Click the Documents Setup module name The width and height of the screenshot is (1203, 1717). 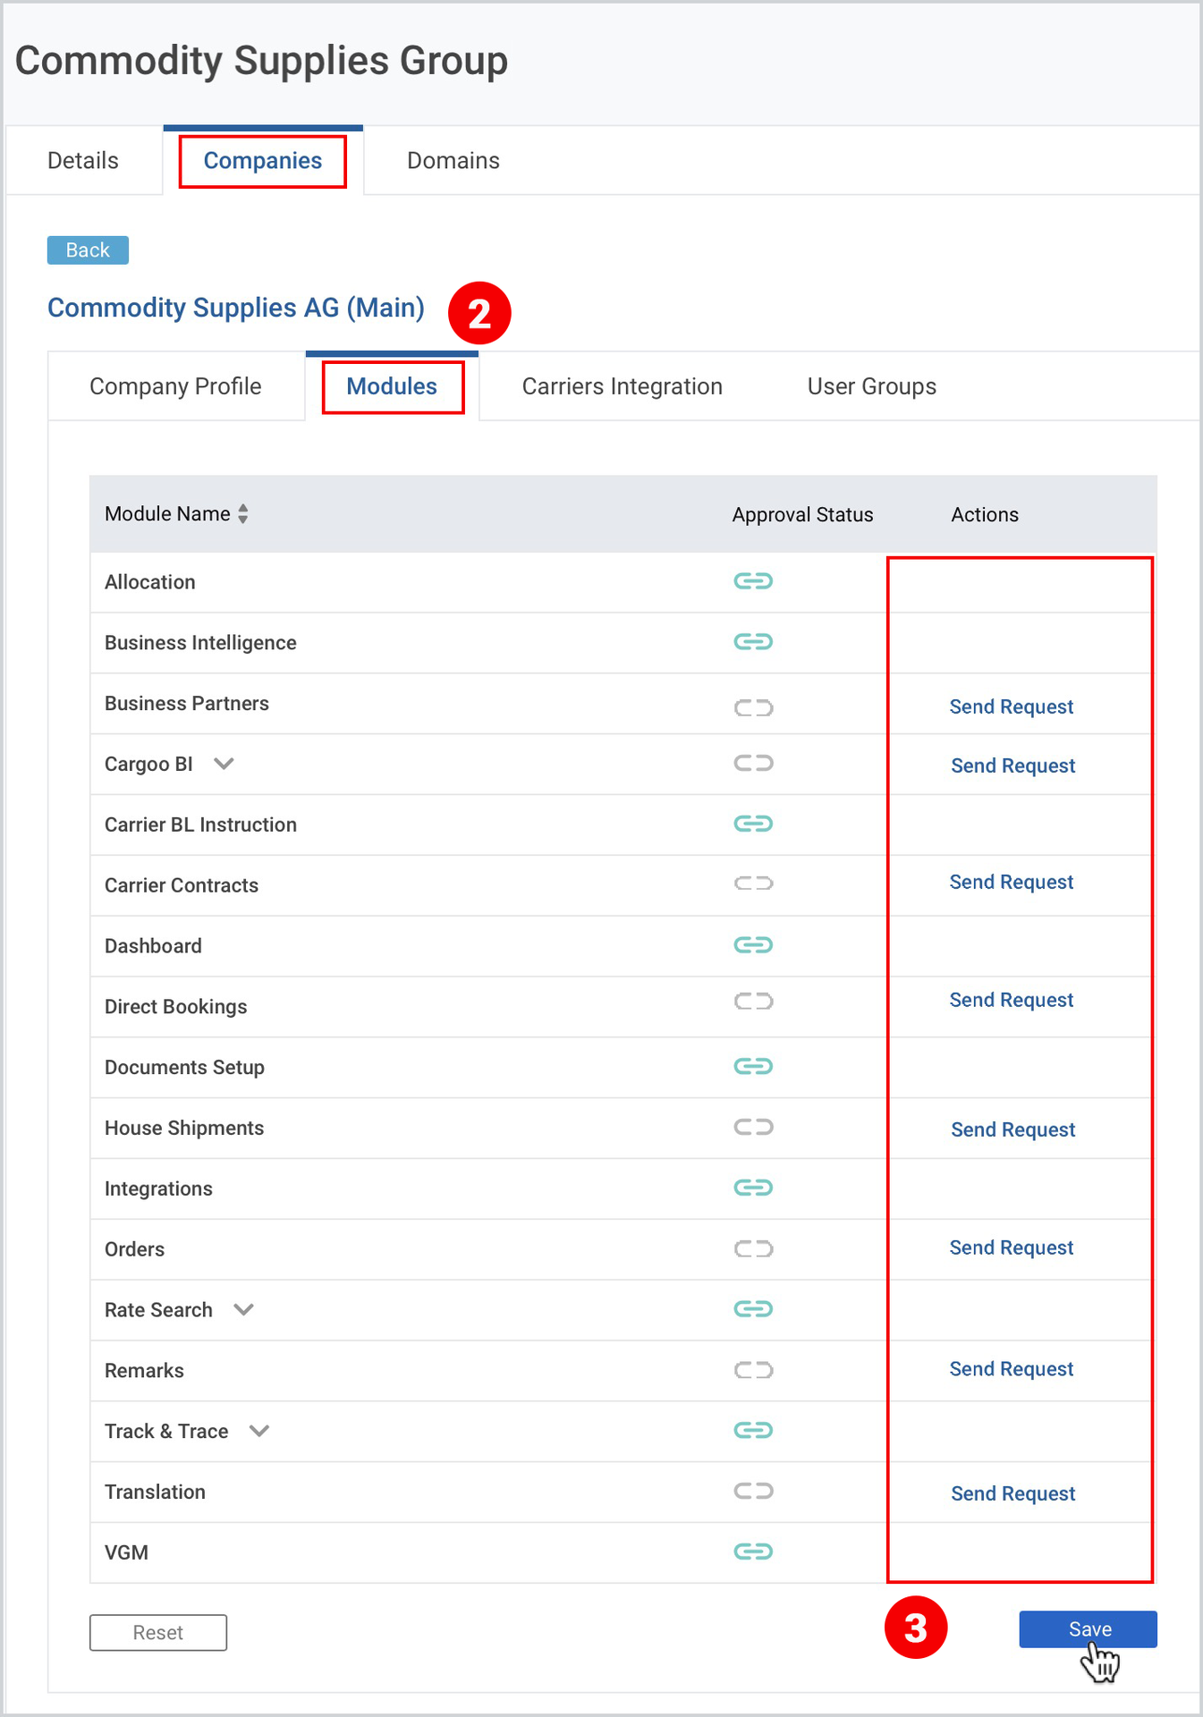coord(184,1068)
